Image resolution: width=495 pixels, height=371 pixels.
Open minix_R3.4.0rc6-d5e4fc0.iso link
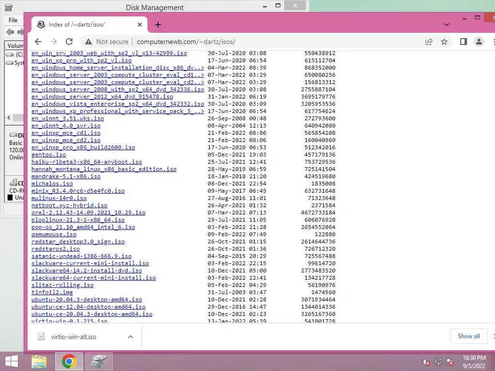pyautogui.click(x=78, y=191)
